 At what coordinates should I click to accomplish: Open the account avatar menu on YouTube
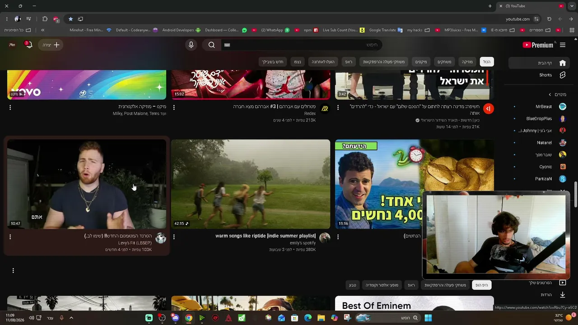click(x=12, y=45)
